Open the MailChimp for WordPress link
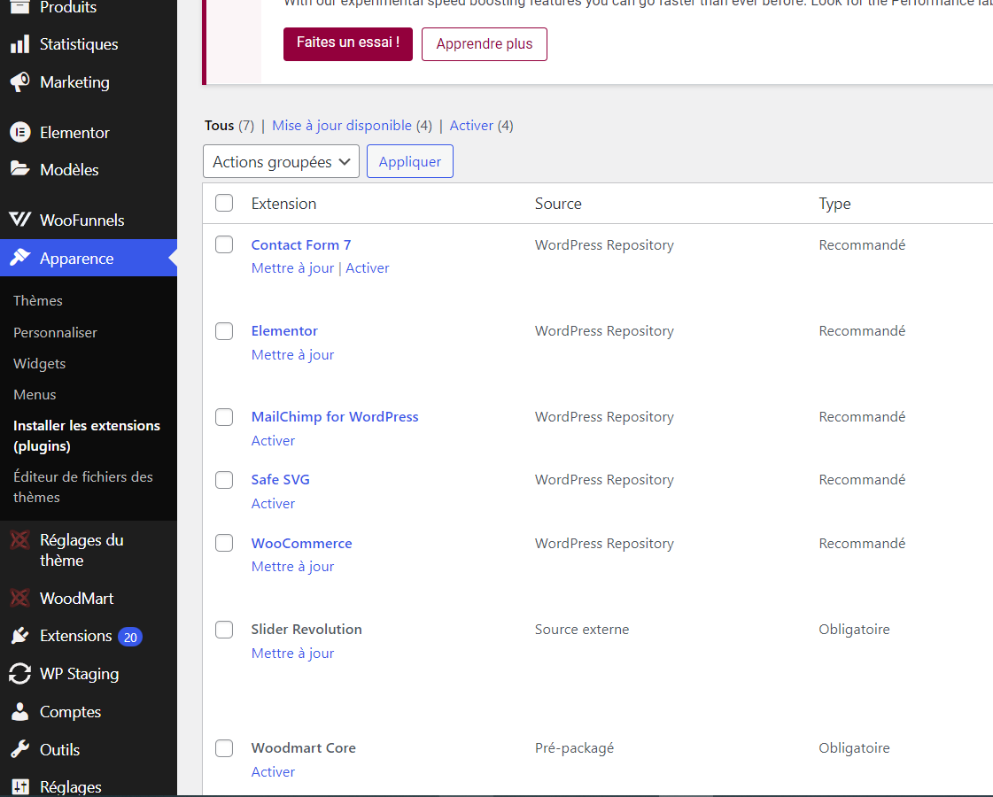 point(335,416)
